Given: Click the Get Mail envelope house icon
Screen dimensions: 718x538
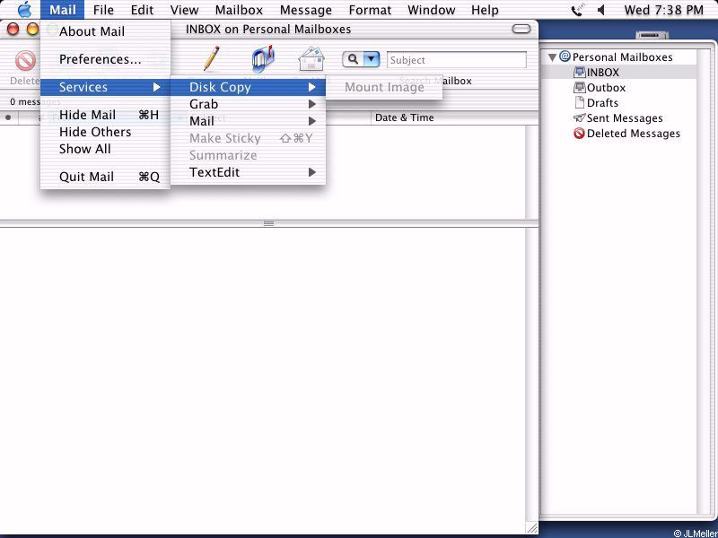Looking at the screenshot, I should 311,59.
